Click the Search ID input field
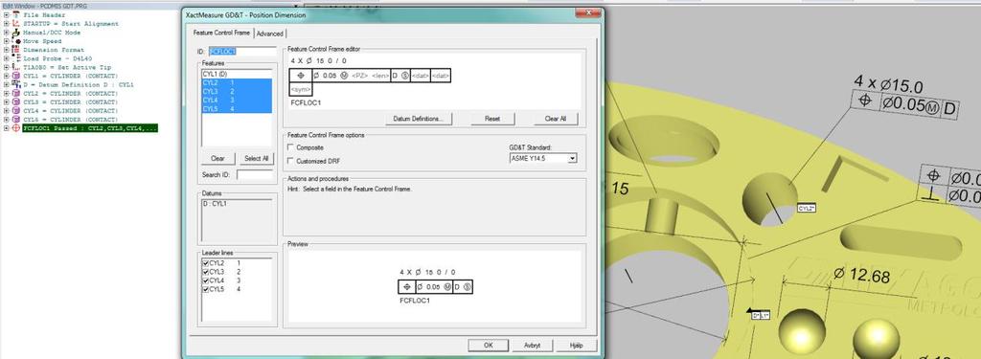The image size is (981, 359). pos(255,174)
